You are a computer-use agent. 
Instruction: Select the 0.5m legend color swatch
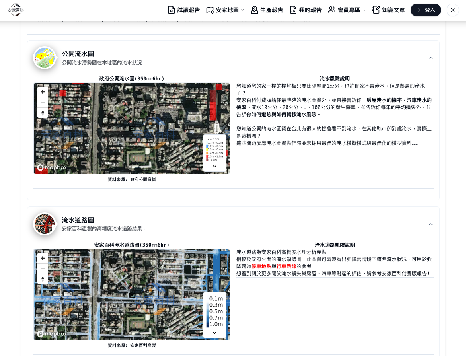point(208,311)
